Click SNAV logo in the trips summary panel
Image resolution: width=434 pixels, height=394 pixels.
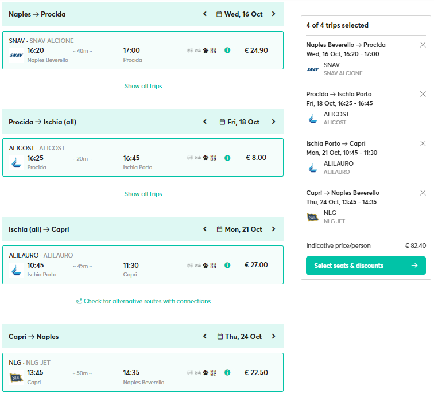click(x=313, y=69)
